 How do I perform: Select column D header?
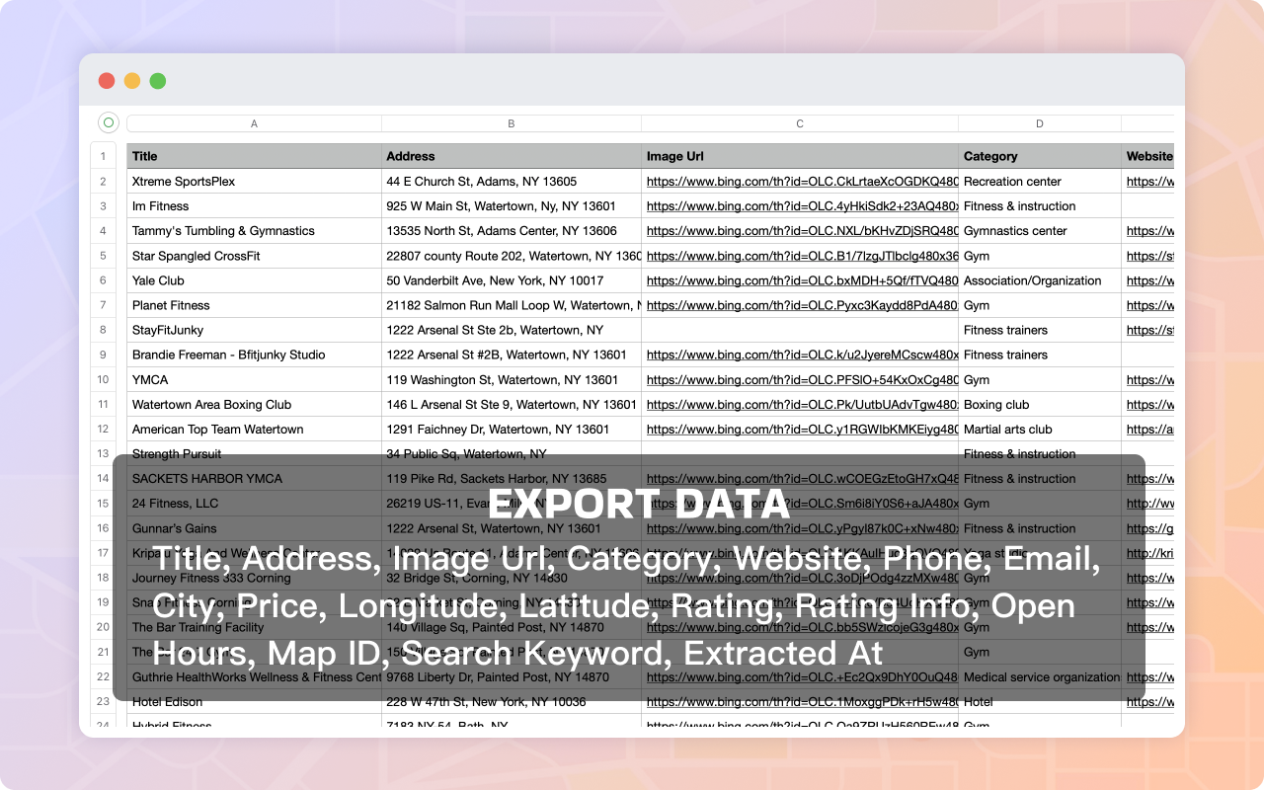(1040, 123)
